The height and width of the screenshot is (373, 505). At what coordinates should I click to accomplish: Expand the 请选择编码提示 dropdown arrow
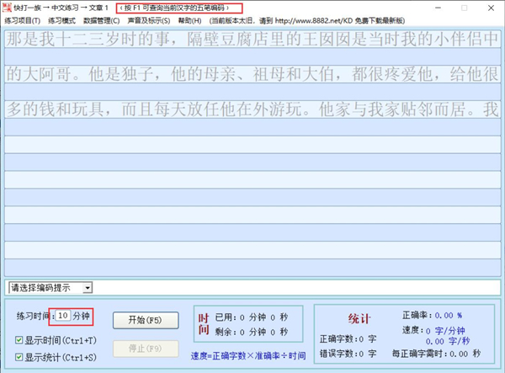tap(88, 288)
